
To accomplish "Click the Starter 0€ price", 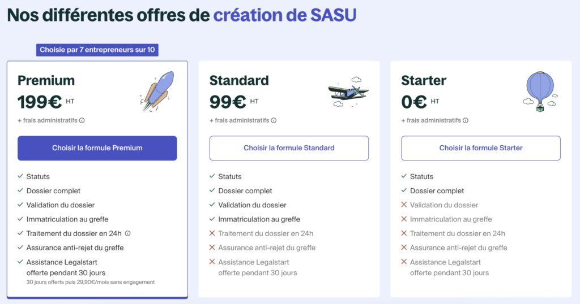I will click(x=414, y=102).
